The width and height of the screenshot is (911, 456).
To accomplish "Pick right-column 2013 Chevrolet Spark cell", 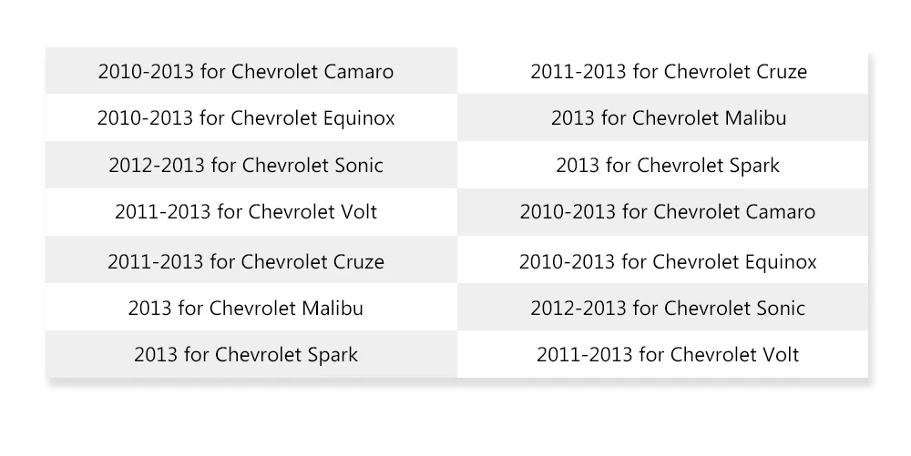I will coord(663,165).
